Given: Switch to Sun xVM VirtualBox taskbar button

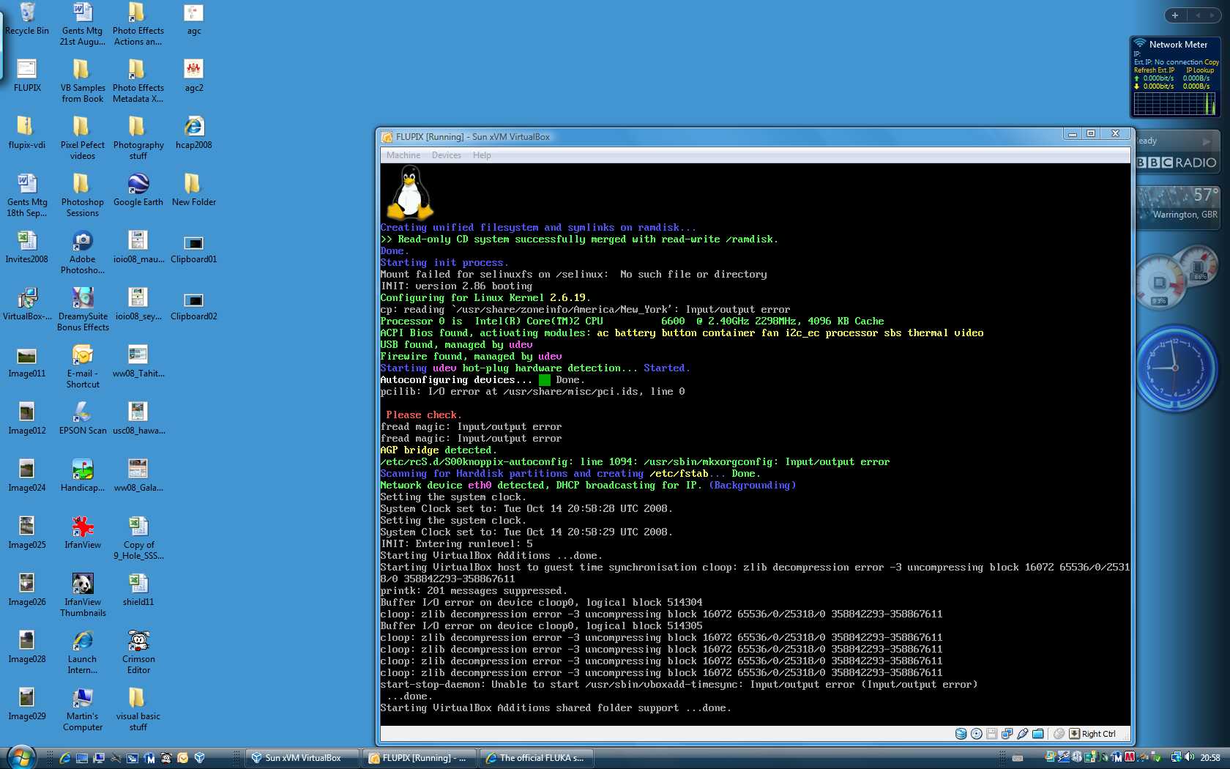Looking at the screenshot, I should [302, 758].
